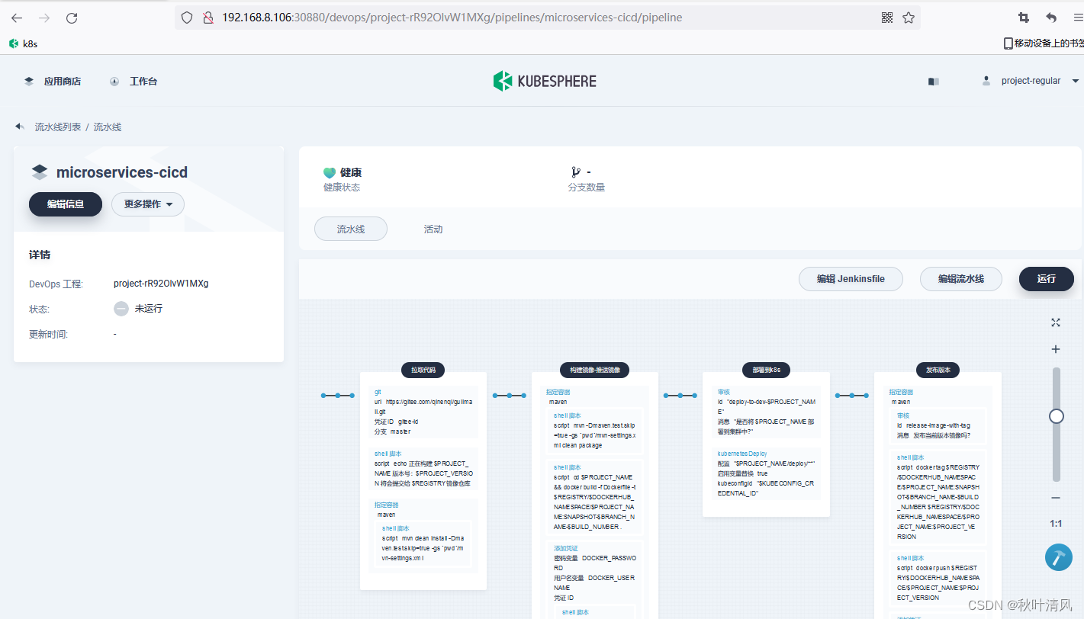The image size is (1084, 619).
Task: Reload the page with the refresh icon
Action: (x=72, y=18)
